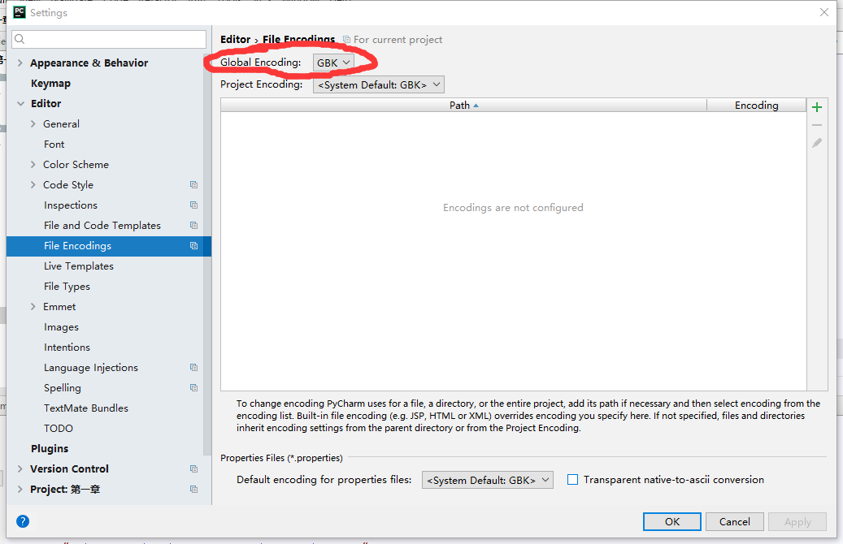Open File and Code Templates page
843x544 pixels.
coord(102,226)
